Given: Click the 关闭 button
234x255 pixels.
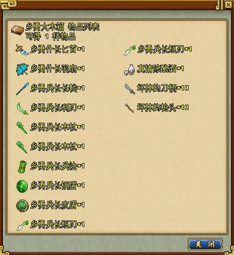Looking at the screenshot, I should click(x=205, y=244).
